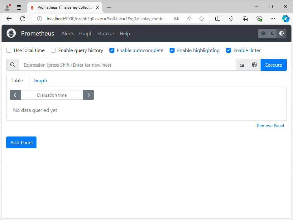This screenshot has height=220, width=293.
Task: Click the Prometheus flame logo
Action: point(11,33)
